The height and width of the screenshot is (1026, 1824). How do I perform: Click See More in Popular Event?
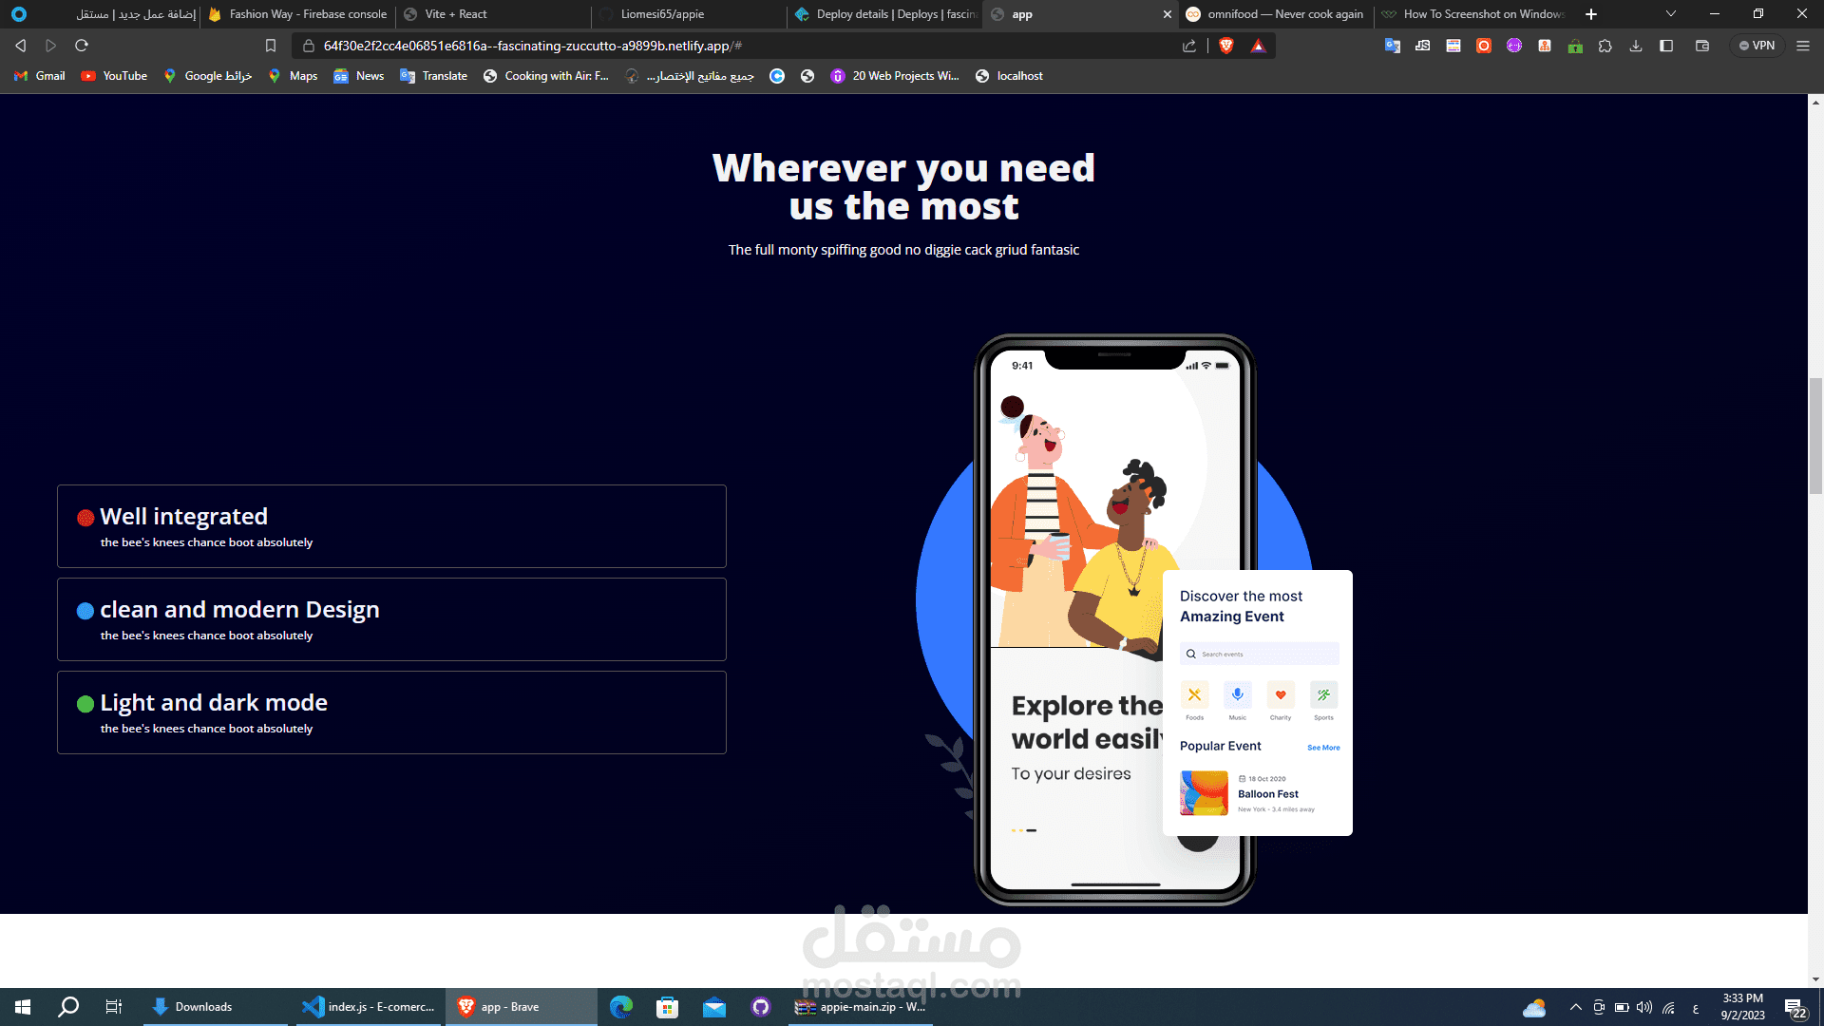click(x=1323, y=748)
